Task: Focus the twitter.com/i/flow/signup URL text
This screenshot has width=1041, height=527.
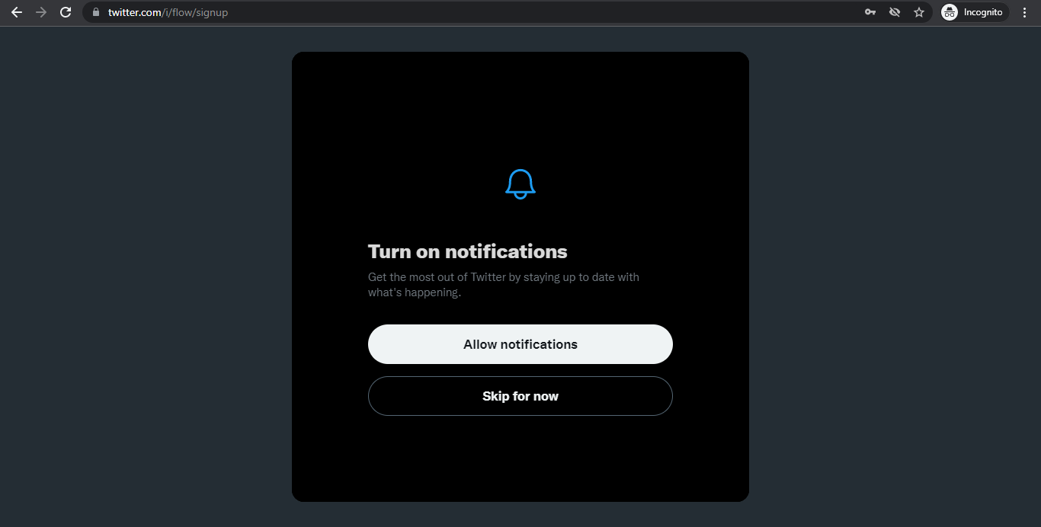Action: 168,12
